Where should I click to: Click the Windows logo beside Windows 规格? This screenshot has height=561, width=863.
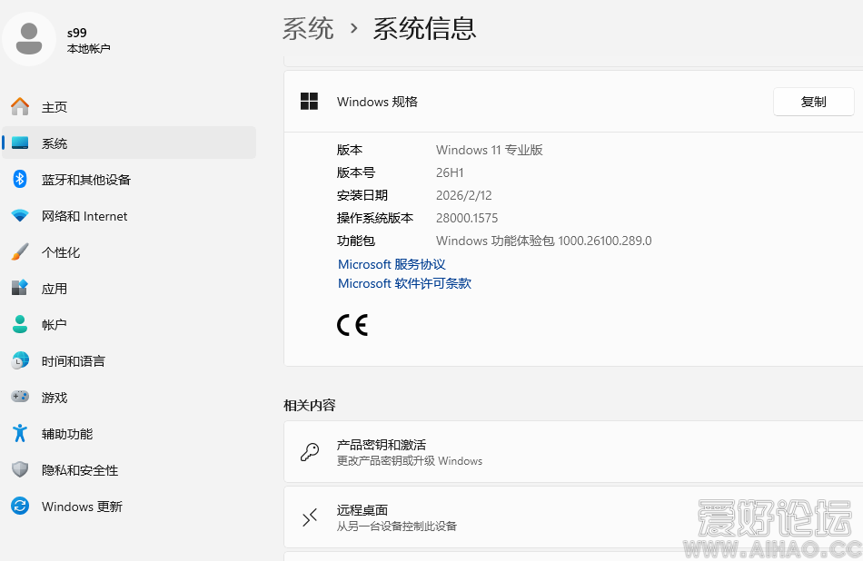tap(309, 101)
